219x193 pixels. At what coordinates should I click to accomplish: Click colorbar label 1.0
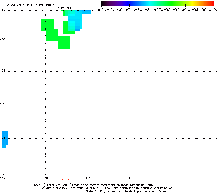214,10
